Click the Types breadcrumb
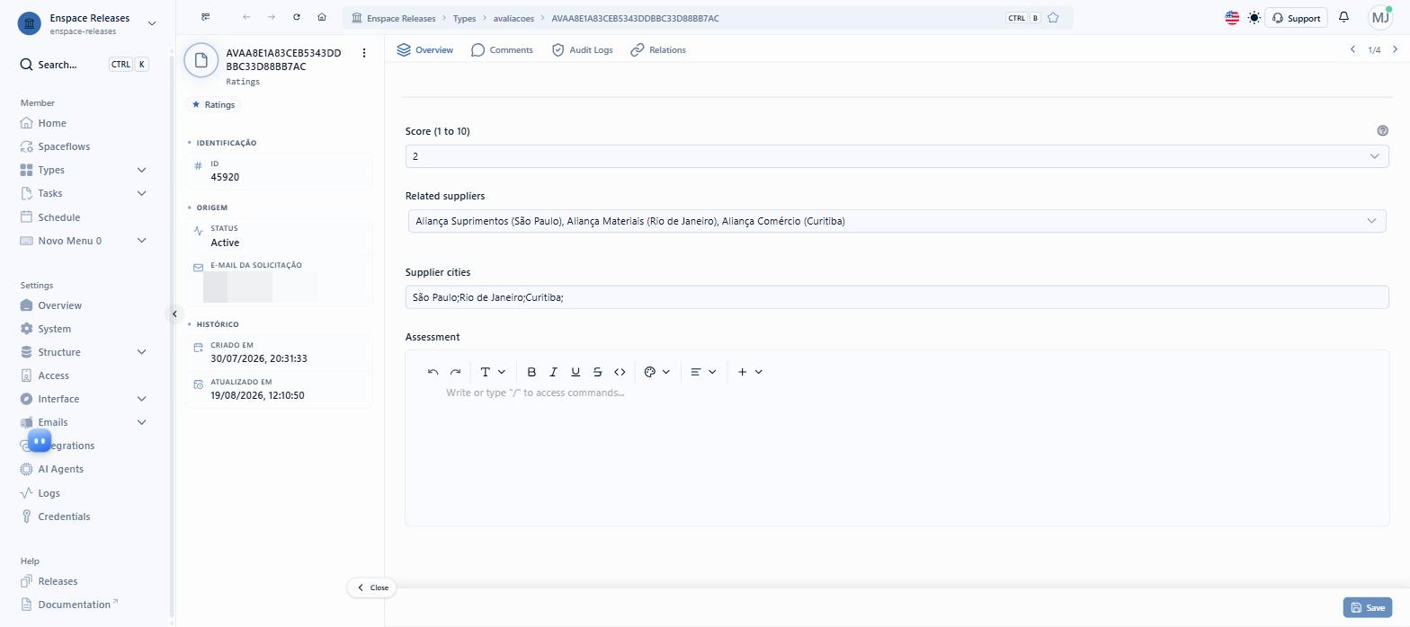Viewport: 1410px width, 627px height. pyautogui.click(x=464, y=18)
